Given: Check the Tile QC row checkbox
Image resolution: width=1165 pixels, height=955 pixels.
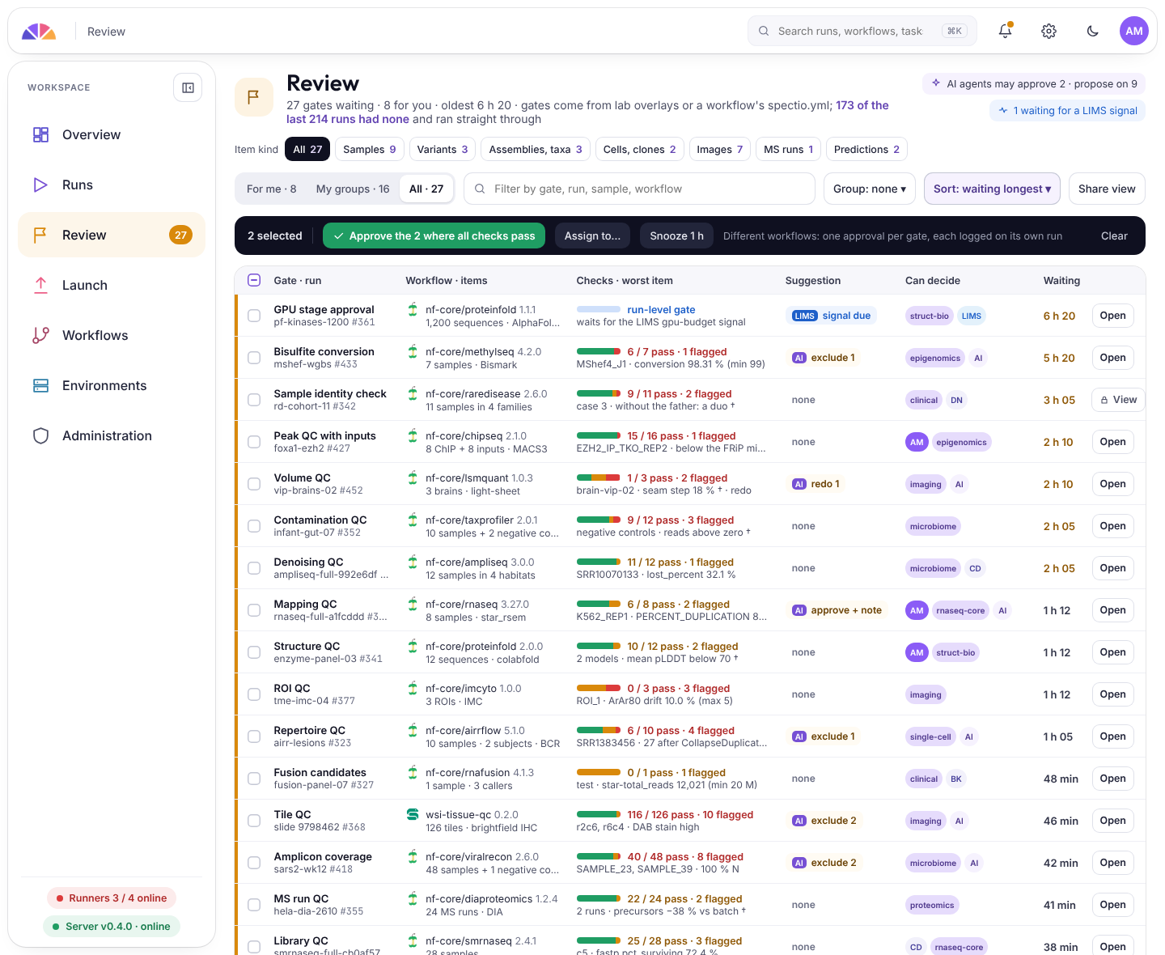Looking at the screenshot, I should pyautogui.click(x=254, y=821).
